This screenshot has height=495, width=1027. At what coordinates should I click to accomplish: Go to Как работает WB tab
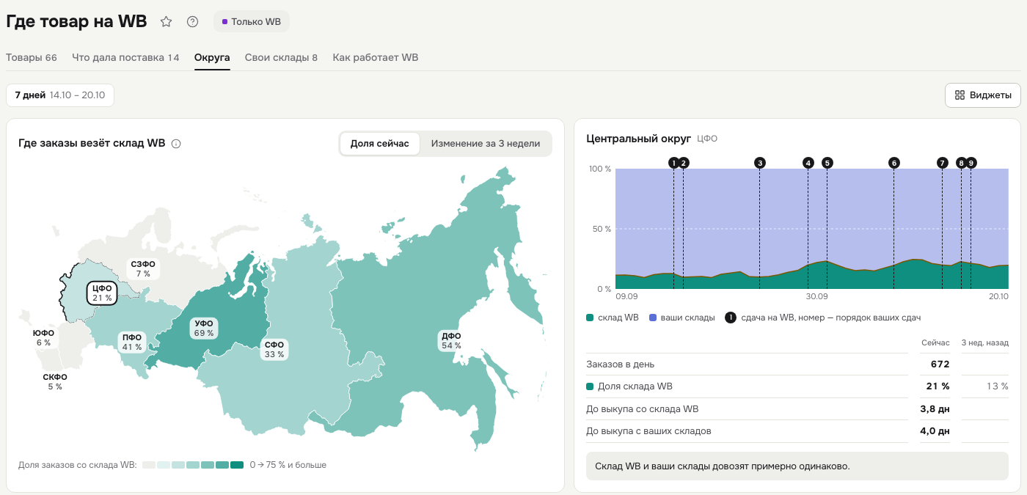tap(376, 57)
